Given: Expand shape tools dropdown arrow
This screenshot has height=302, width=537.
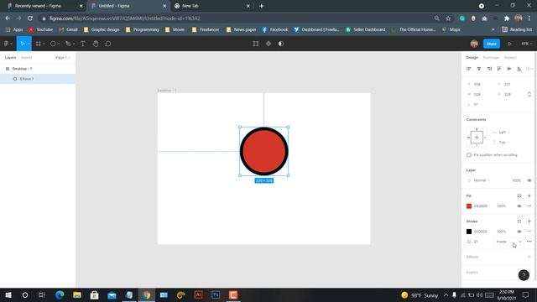Looking at the screenshot, I should coord(59,44).
